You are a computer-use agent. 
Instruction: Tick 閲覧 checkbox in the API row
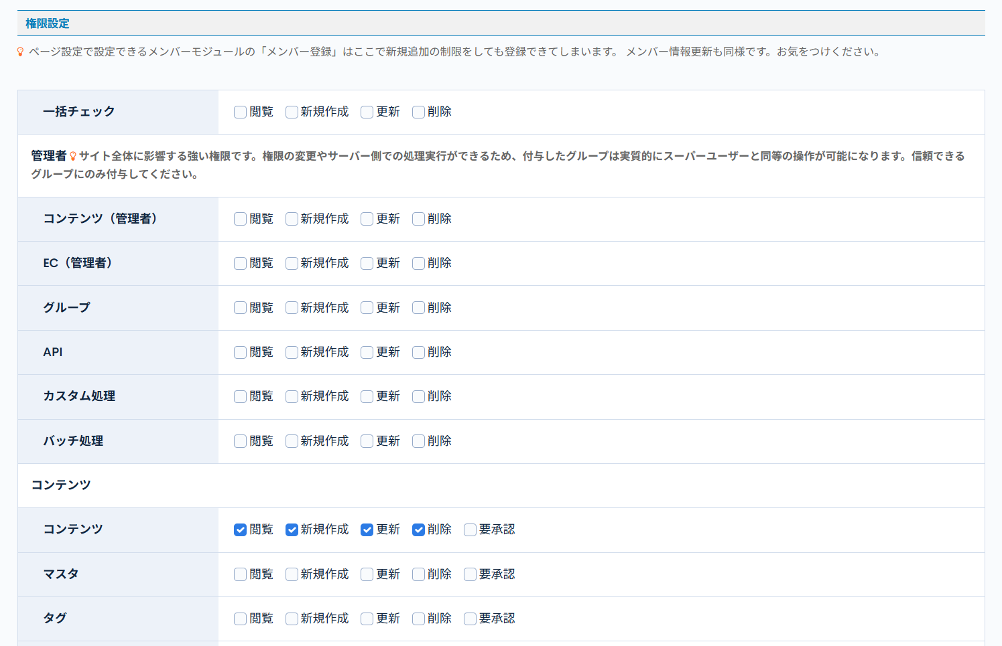(240, 352)
